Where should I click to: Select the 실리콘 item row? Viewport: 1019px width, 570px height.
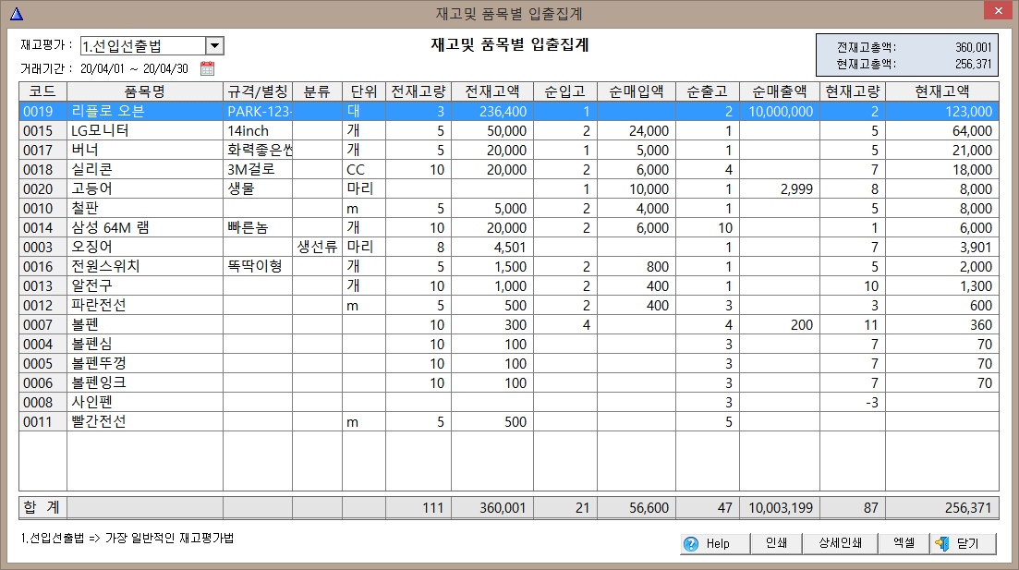(x=509, y=170)
